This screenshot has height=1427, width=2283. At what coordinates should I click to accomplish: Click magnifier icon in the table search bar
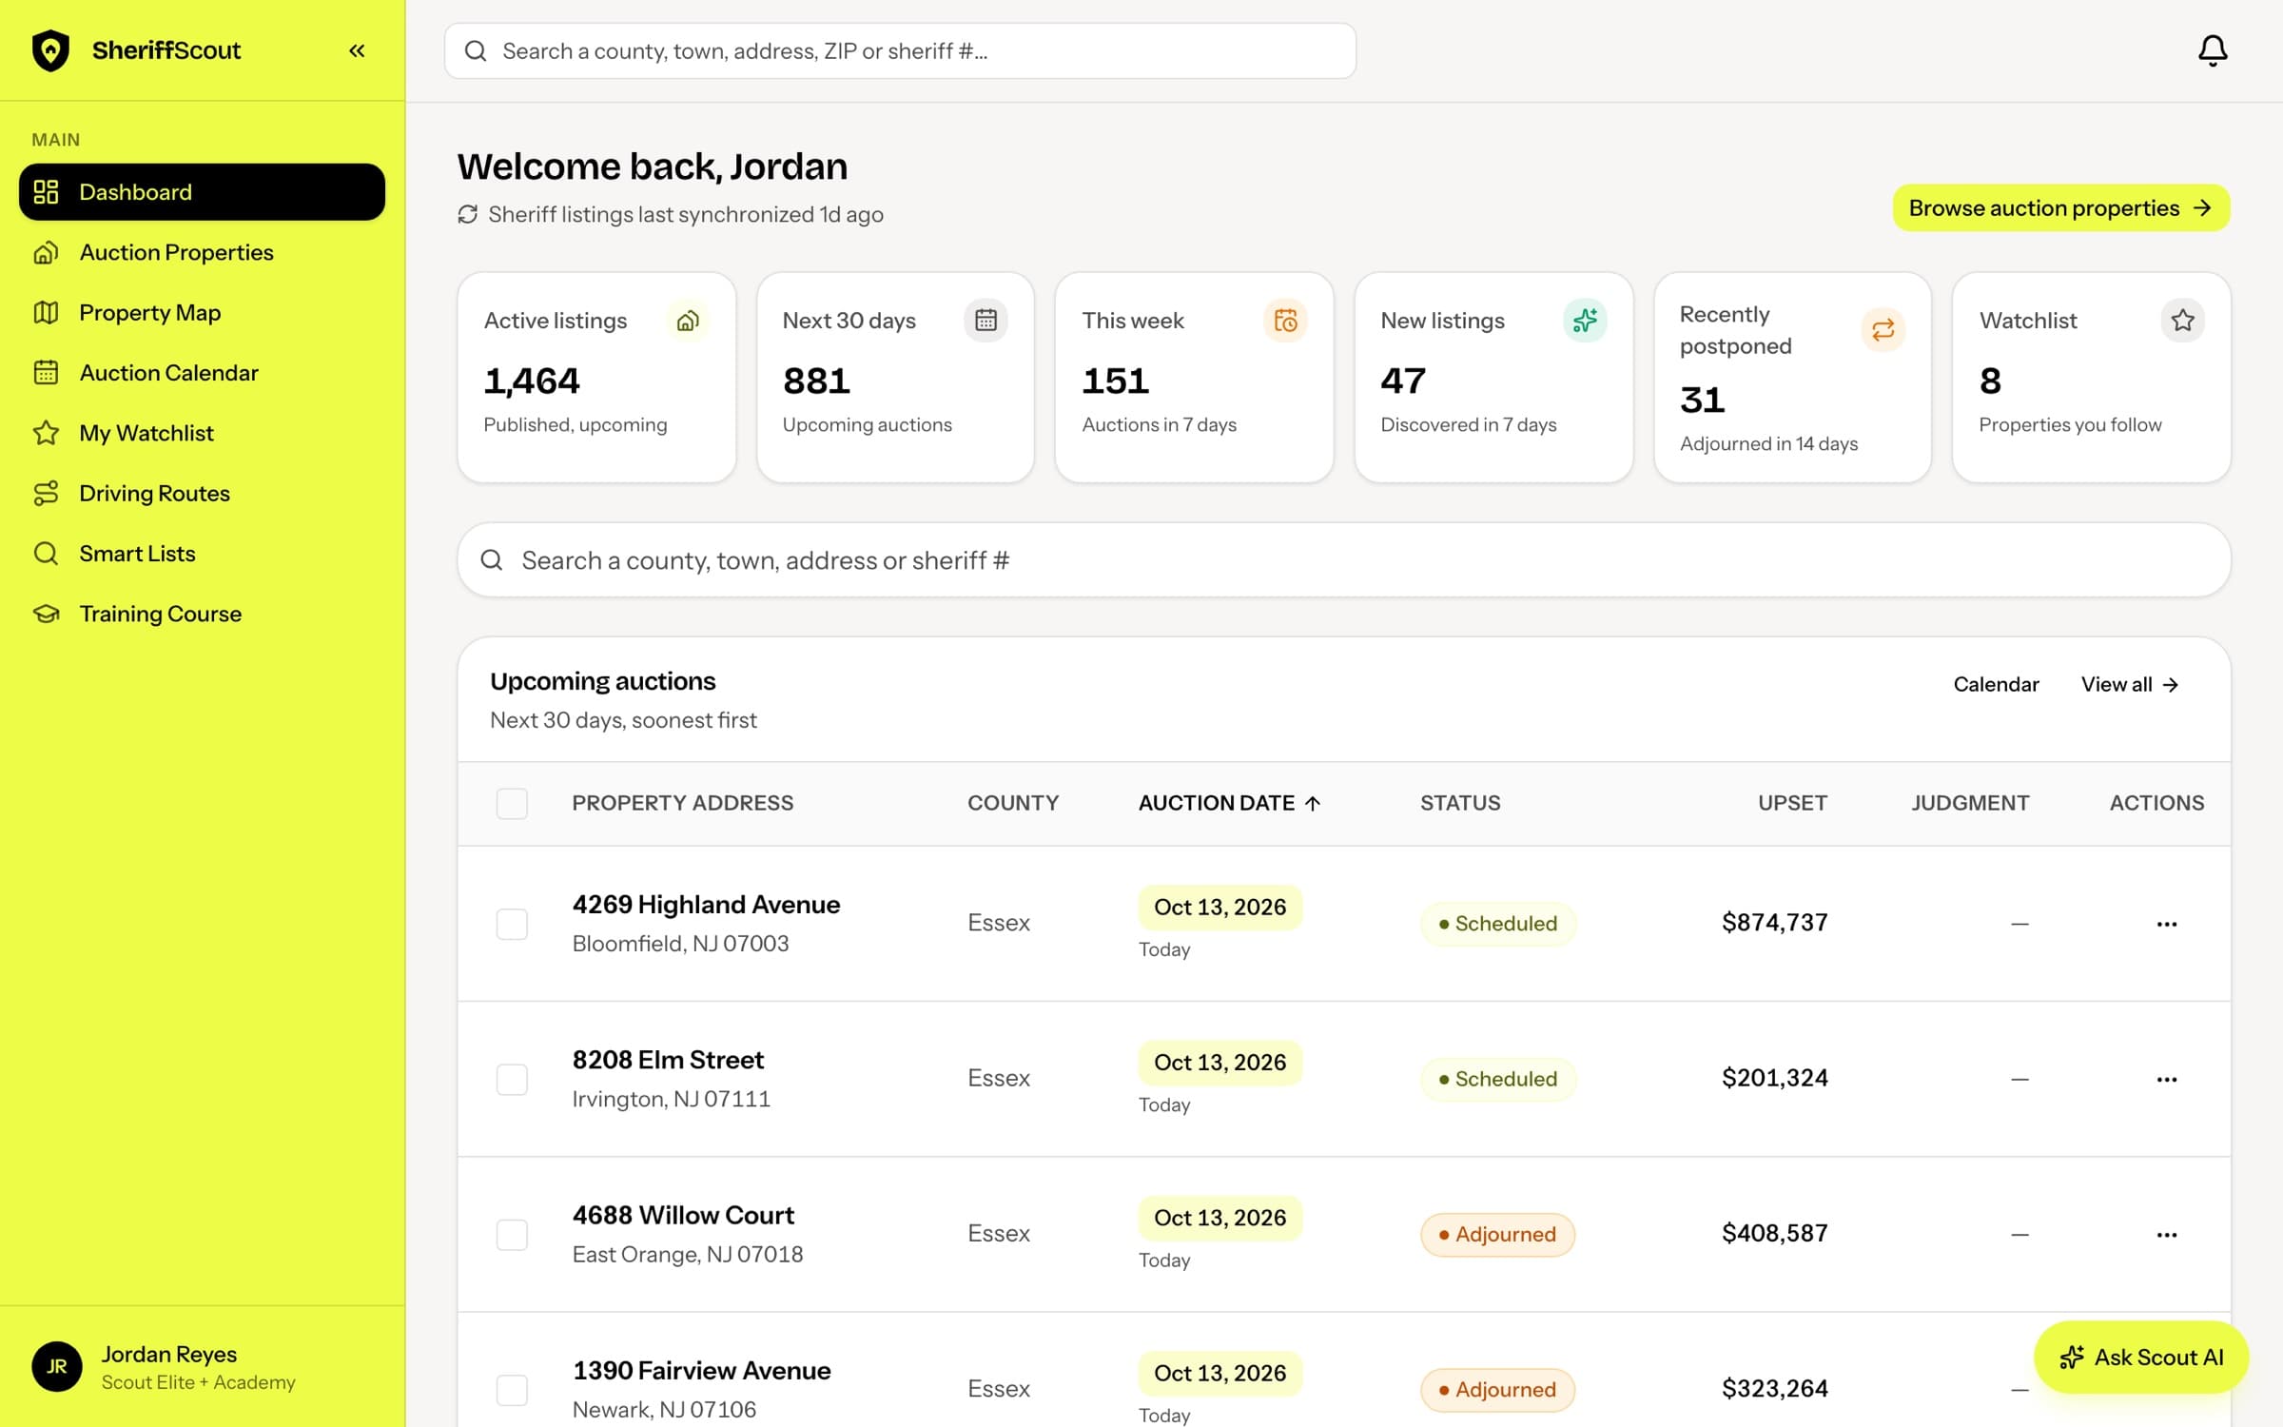[x=492, y=560]
